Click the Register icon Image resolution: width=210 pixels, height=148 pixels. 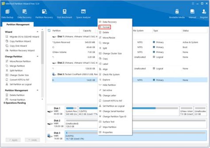[x=204, y=13]
